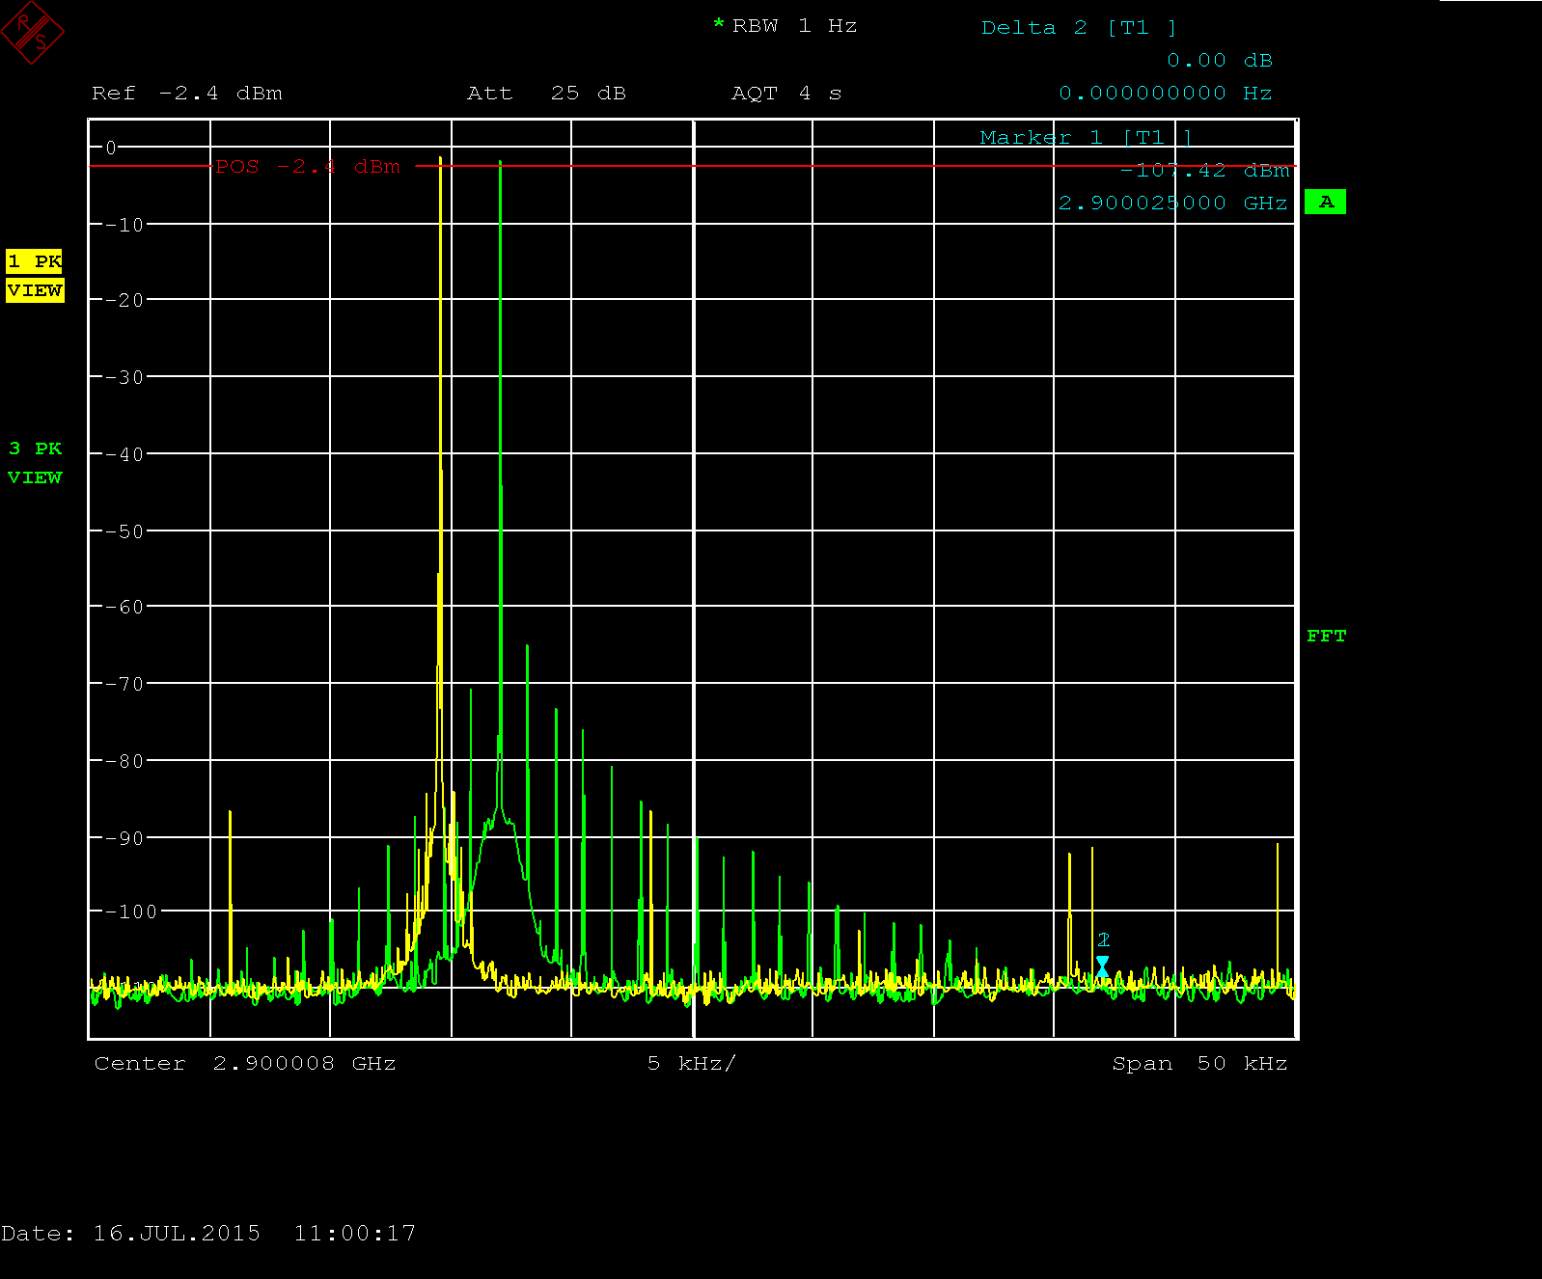Click the '-100' y-axis label
1542x1279 pixels.
pyautogui.click(x=130, y=912)
